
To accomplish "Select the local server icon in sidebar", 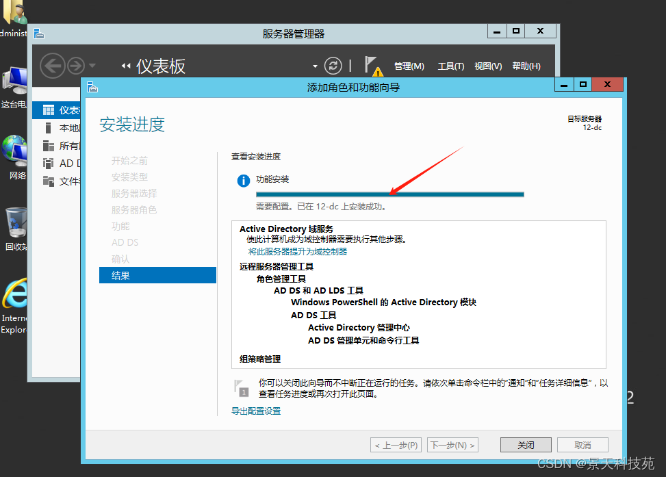I will [x=49, y=128].
